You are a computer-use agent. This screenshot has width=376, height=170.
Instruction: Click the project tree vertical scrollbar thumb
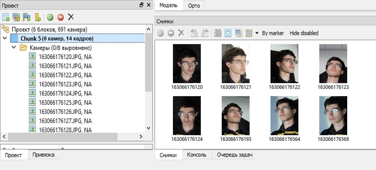(x=148, y=62)
